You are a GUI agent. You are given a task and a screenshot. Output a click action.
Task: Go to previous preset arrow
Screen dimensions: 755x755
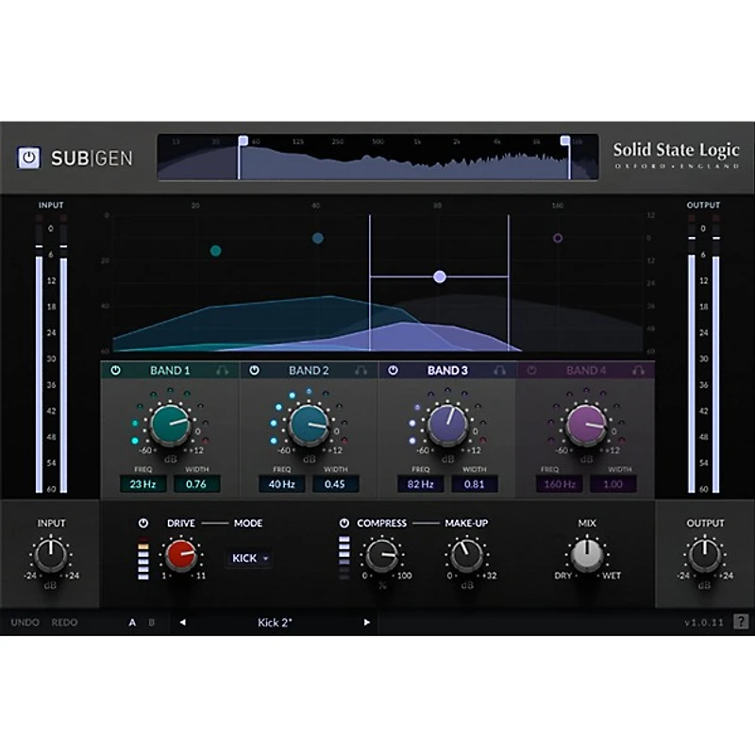click(182, 622)
